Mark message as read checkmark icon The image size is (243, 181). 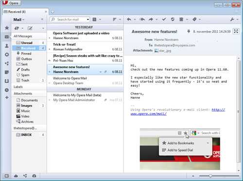164,19
